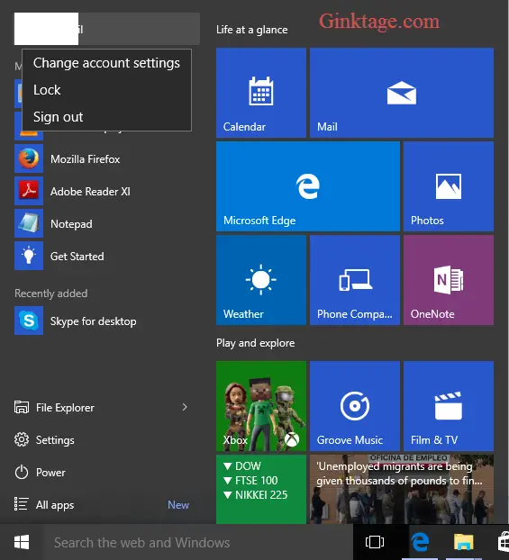Show All apps list
This screenshot has height=560, width=509.
tap(106, 505)
